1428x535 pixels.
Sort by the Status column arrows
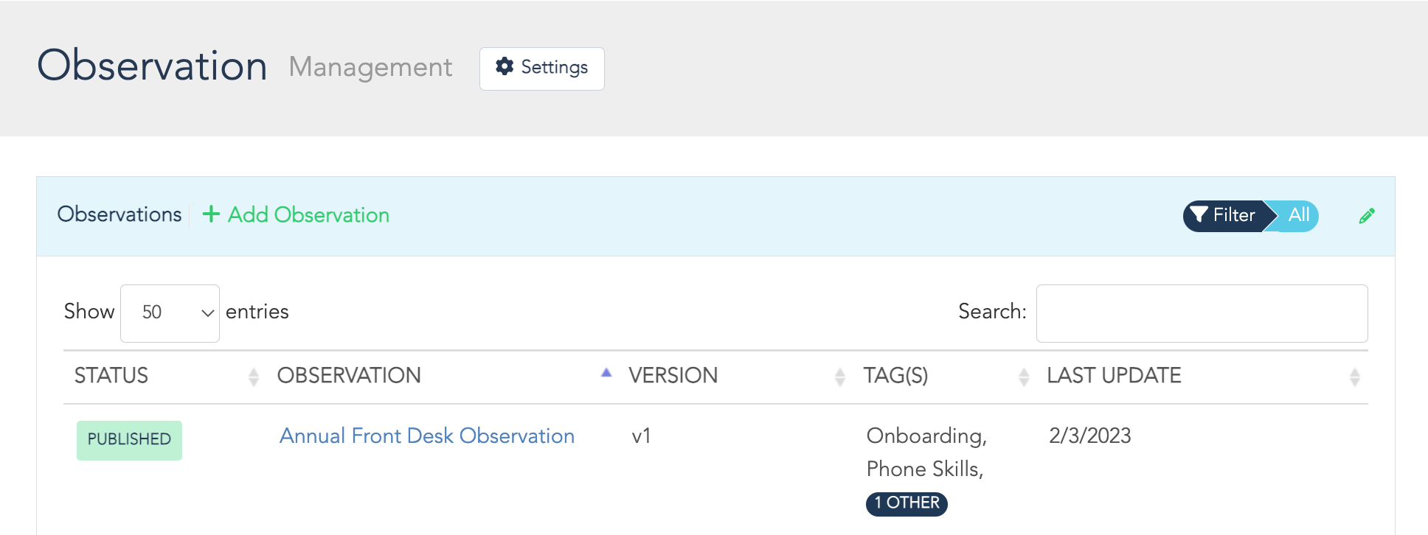254,377
